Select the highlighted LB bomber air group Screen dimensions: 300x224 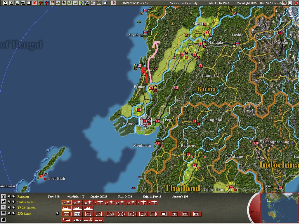66,203
